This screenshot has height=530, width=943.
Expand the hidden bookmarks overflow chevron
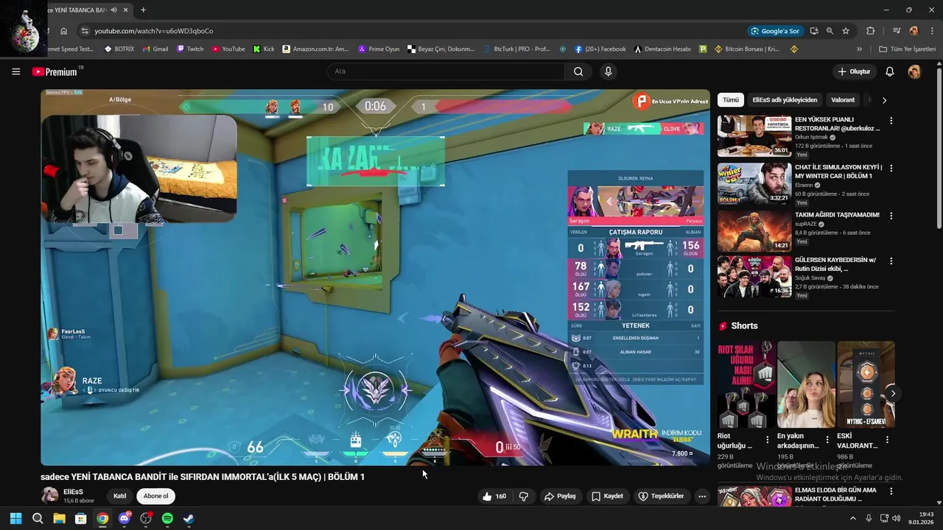[x=859, y=49]
